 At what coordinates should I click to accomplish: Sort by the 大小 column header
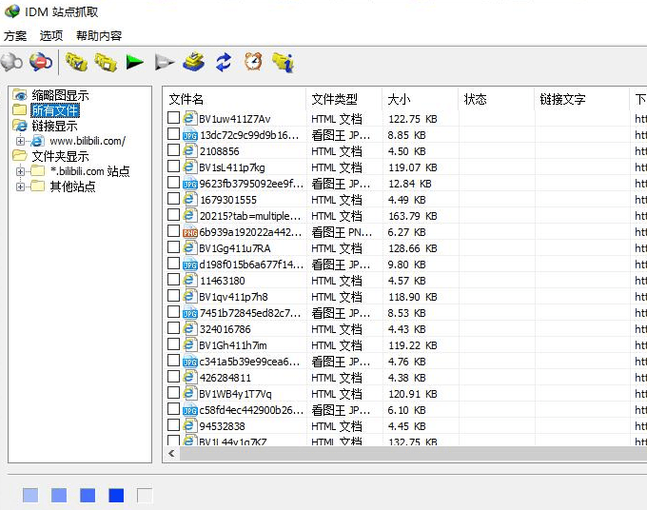[420, 99]
